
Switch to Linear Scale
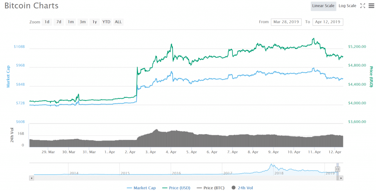[x=323, y=6]
